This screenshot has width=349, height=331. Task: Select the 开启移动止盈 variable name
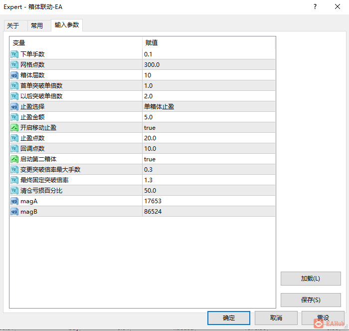(x=38, y=127)
